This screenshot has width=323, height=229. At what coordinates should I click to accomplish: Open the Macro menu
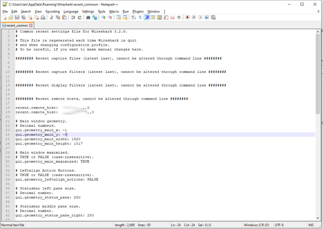[x=114, y=12]
